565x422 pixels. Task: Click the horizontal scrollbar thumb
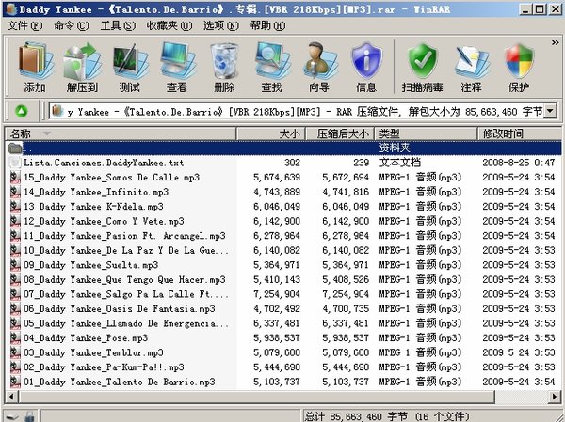point(257,397)
